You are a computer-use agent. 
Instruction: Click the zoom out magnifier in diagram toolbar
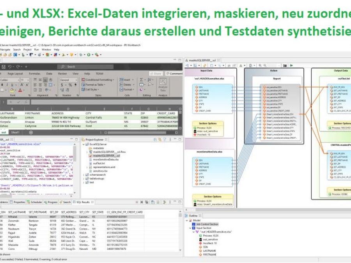[x=265, y=65]
